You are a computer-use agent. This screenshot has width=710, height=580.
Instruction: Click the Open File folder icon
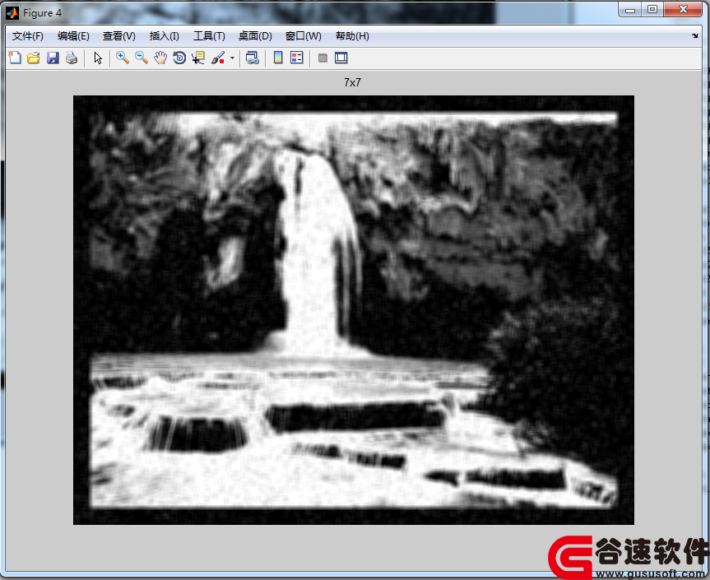(x=34, y=58)
